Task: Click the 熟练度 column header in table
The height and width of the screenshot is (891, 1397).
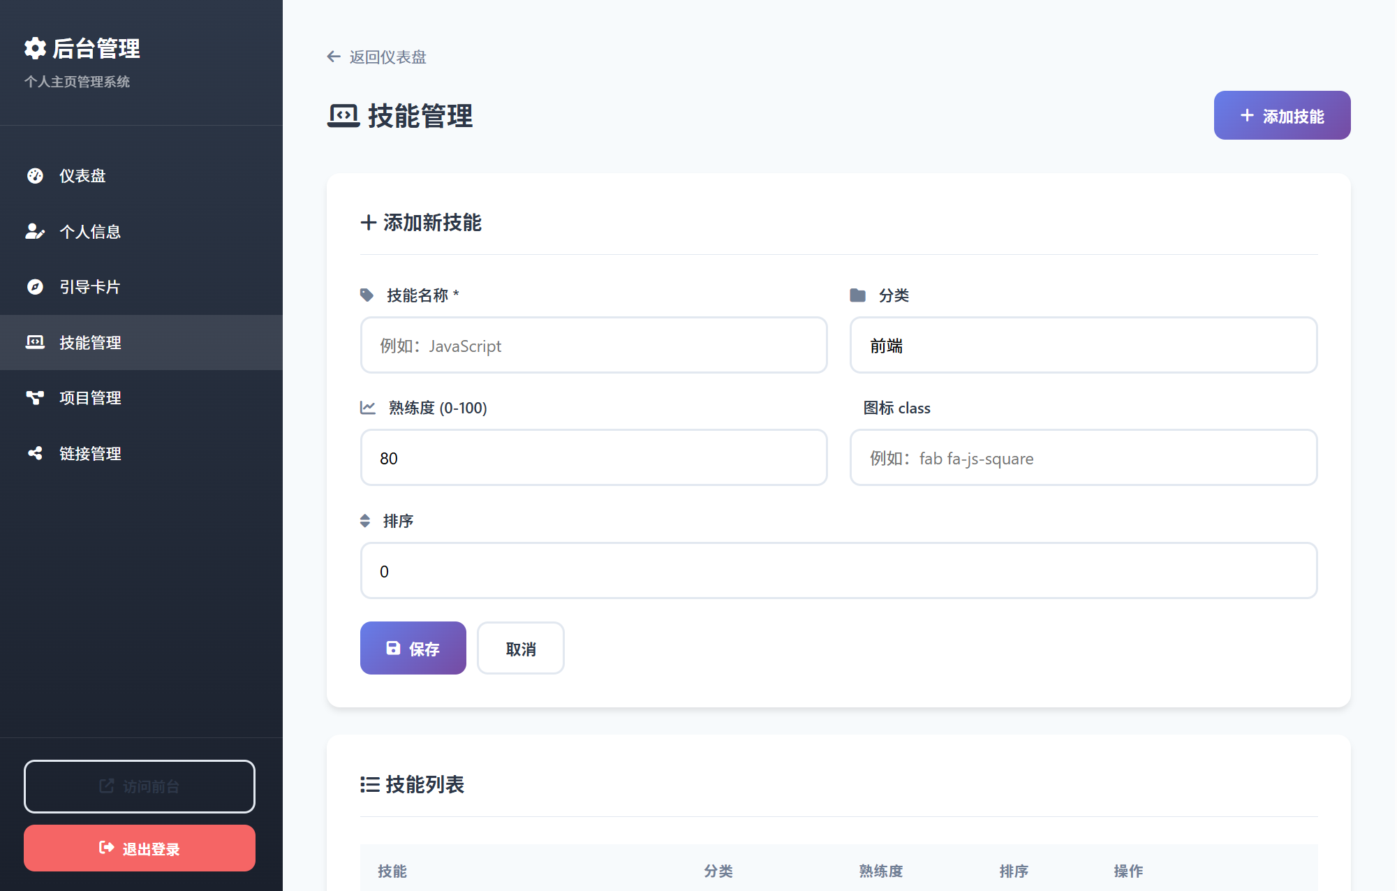Action: 881,871
